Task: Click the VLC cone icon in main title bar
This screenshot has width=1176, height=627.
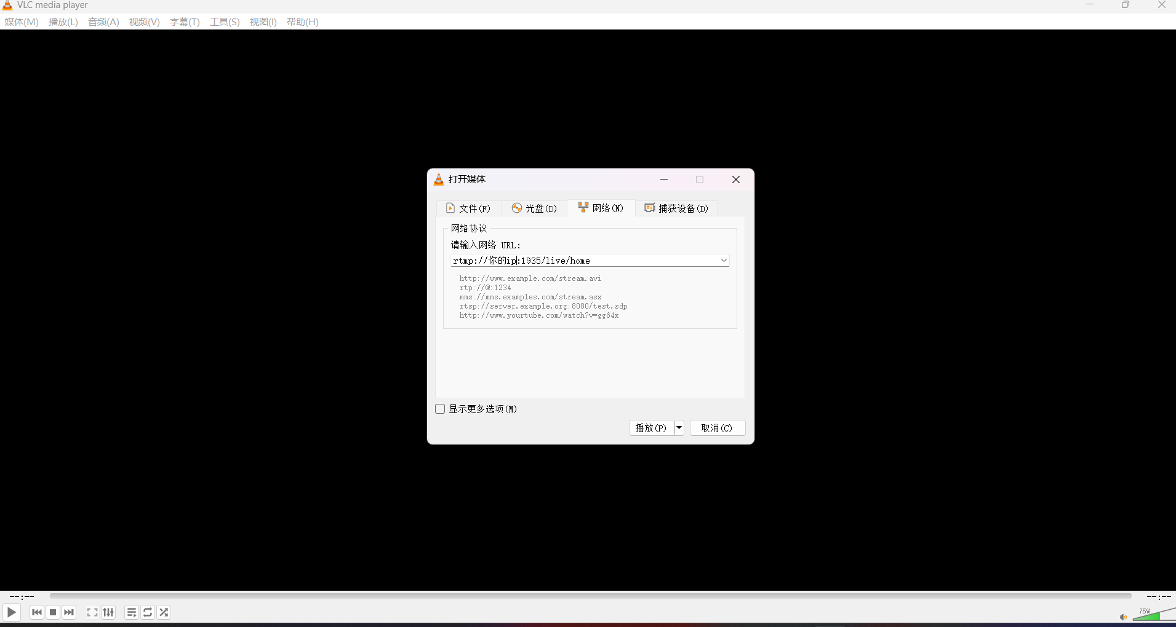Action: (x=7, y=5)
